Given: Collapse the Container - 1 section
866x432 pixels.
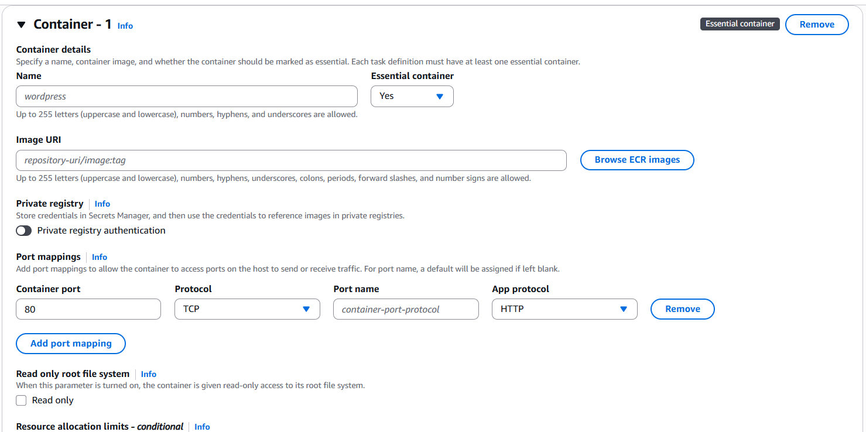Looking at the screenshot, I should (x=21, y=24).
